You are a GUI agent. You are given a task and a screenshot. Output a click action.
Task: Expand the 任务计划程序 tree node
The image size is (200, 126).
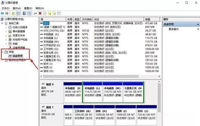pyautogui.click(x=6, y=27)
